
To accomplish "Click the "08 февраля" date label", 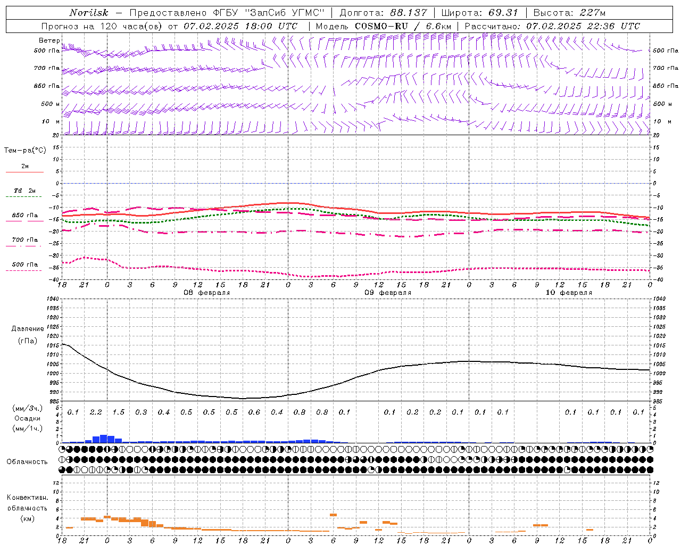I will (207, 293).
